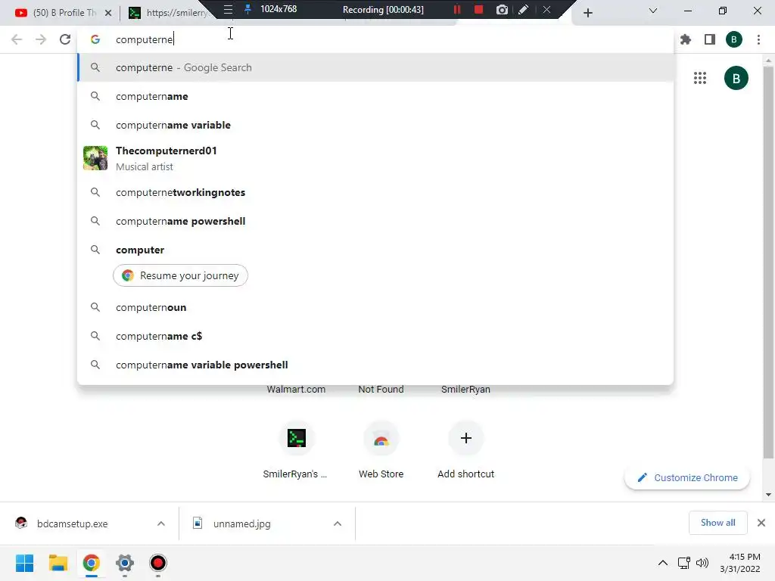The height and width of the screenshot is (581, 775).
Task: Choose computername variable powershell suggestion
Action: 375,365
